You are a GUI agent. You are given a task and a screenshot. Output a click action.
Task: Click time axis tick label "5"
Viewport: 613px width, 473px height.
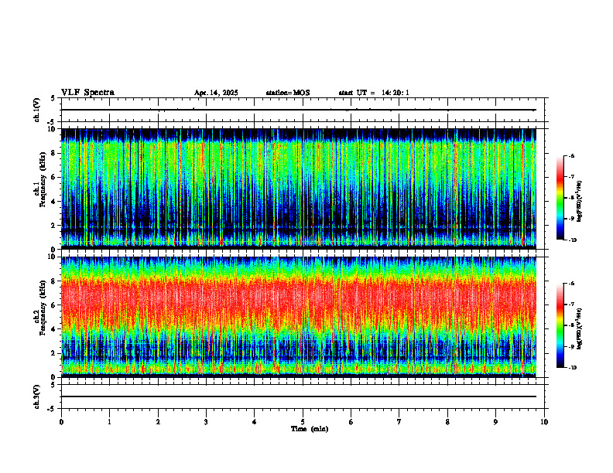303,422
